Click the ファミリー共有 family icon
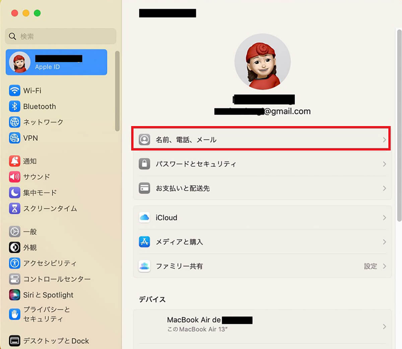This screenshot has height=349, width=402. click(x=144, y=266)
